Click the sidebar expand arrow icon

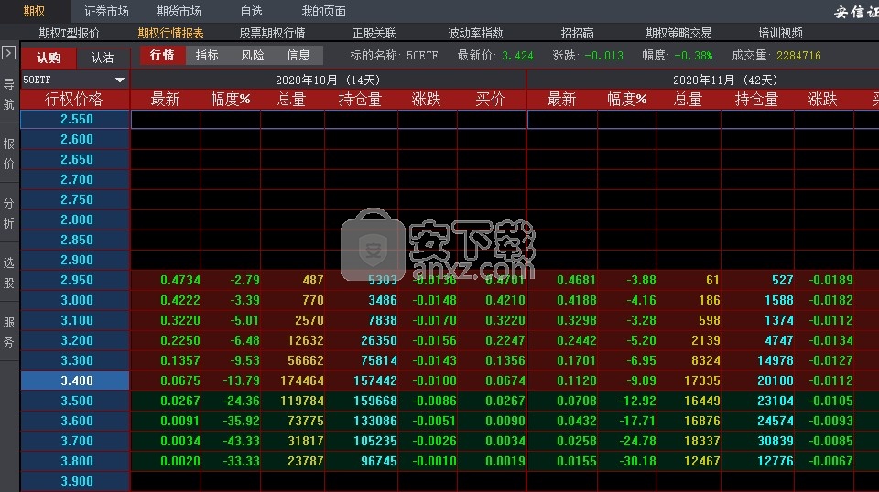pos(8,53)
